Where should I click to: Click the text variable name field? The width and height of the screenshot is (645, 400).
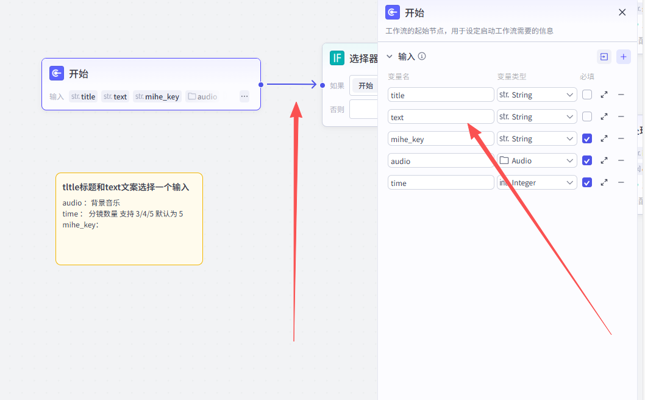click(440, 117)
